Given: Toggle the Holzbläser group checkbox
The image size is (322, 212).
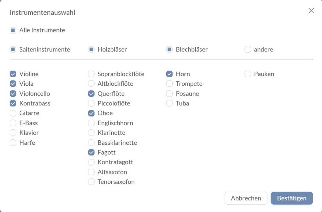Looking at the screenshot, I should click(91, 50).
